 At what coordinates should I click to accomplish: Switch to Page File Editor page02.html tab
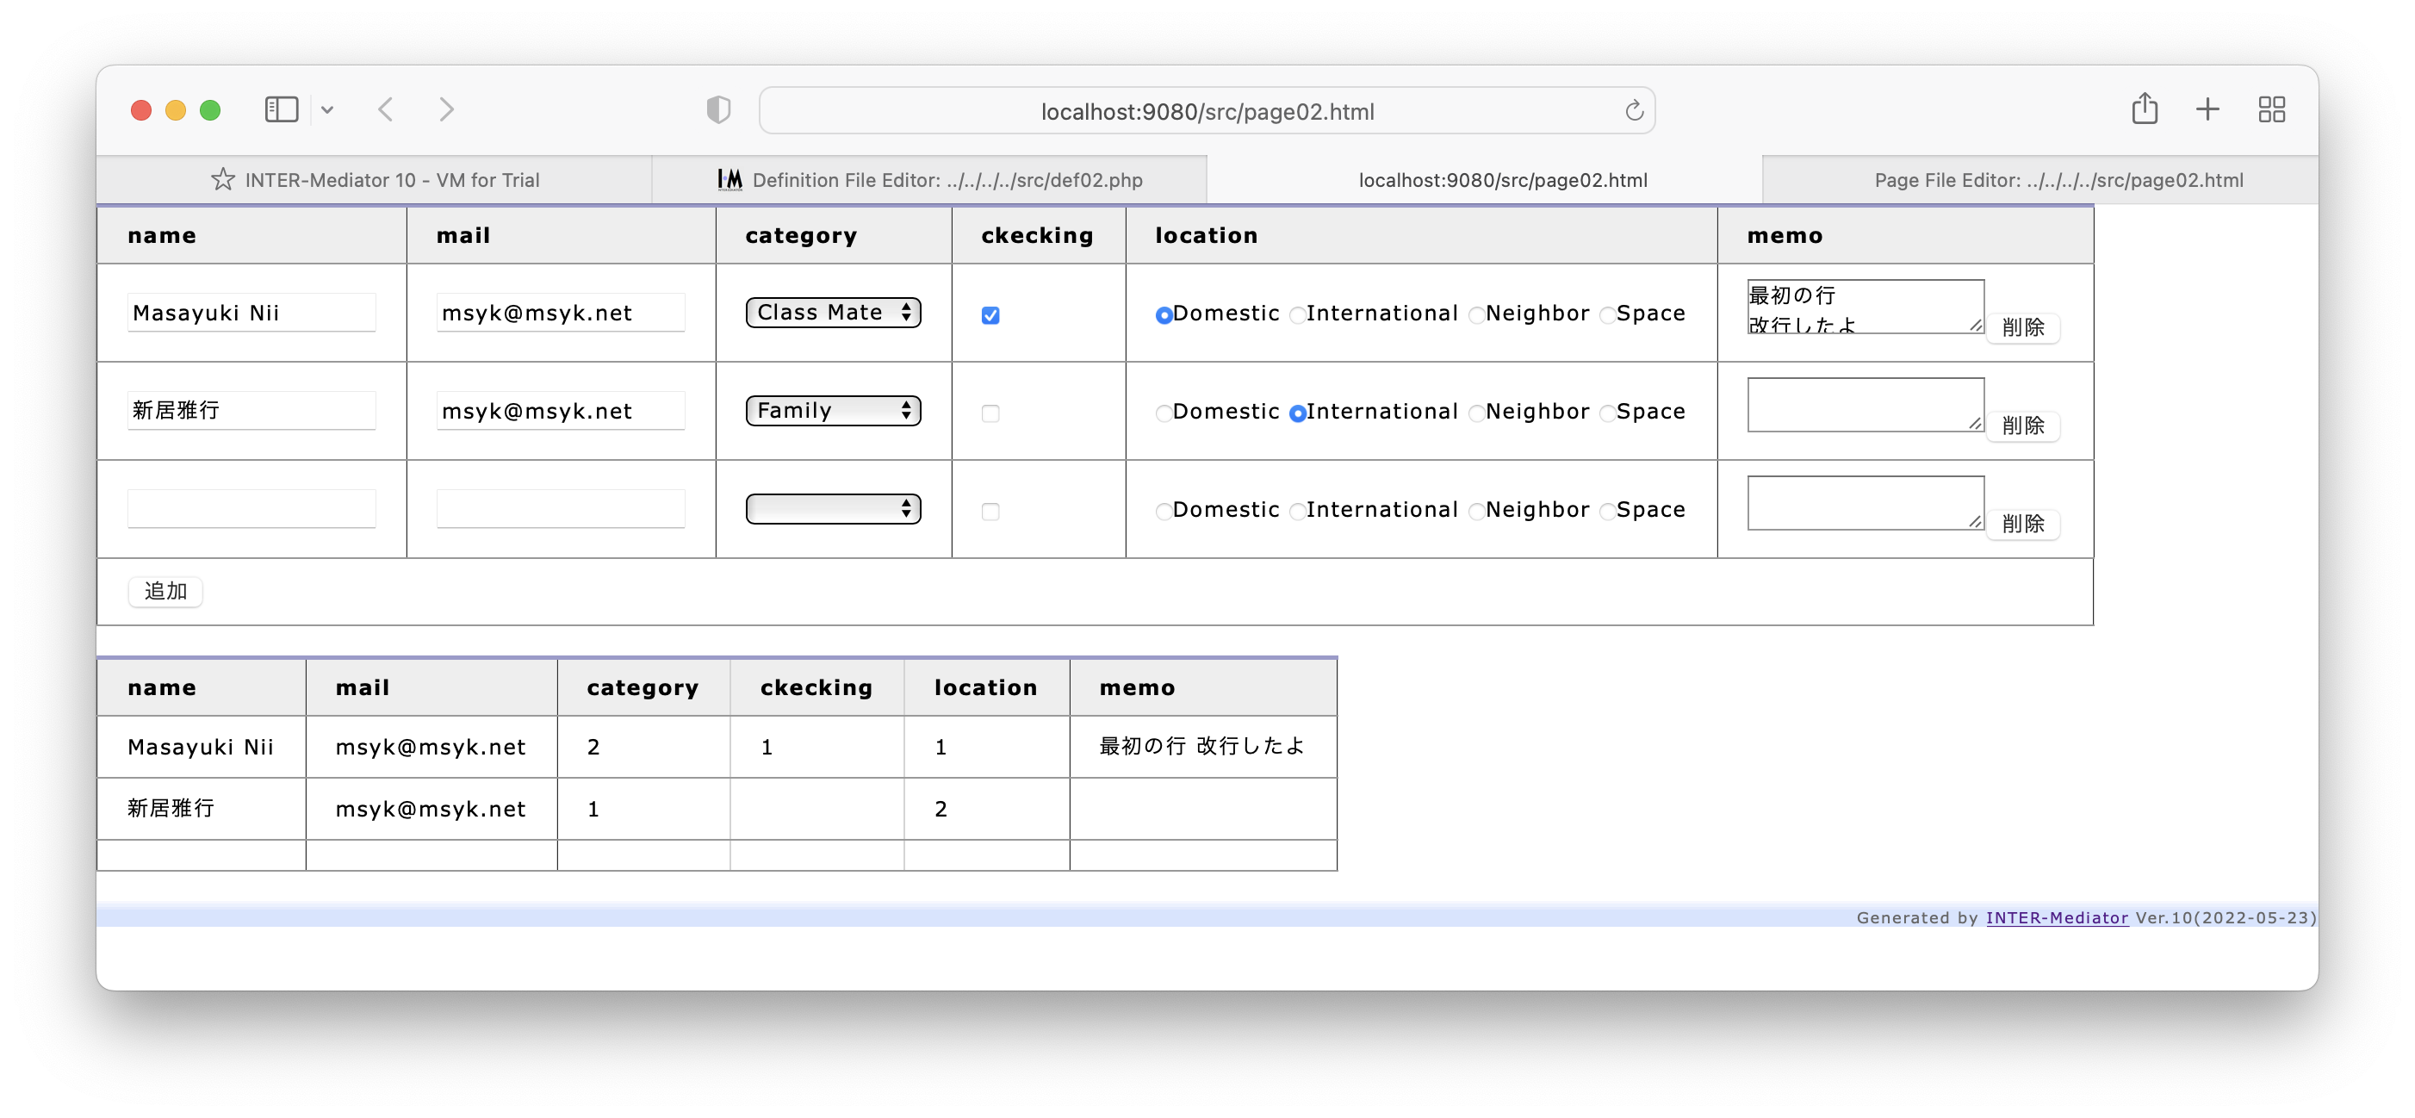2040,179
